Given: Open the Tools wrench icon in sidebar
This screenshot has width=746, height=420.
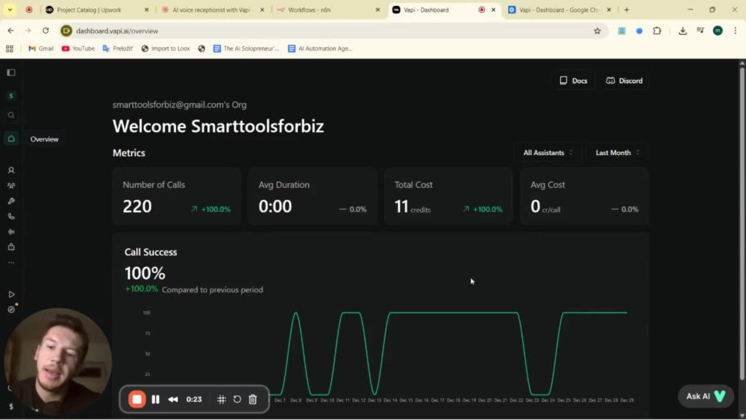Looking at the screenshot, I should (11, 201).
